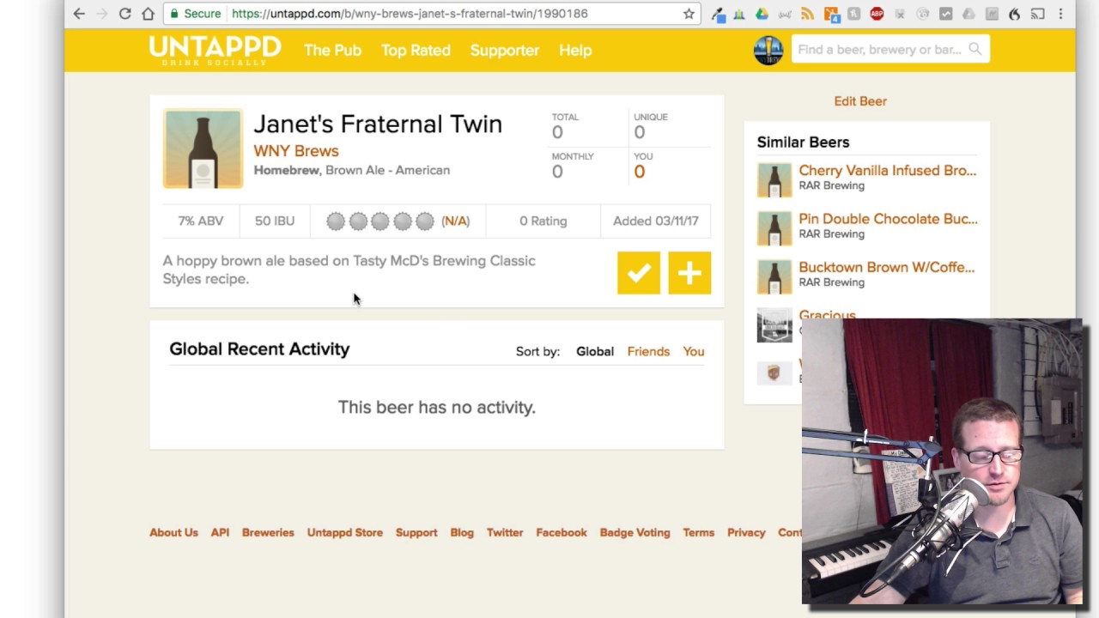1099x618 pixels.
Task: Open the Facebook footer link
Action: [x=562, y=532]
